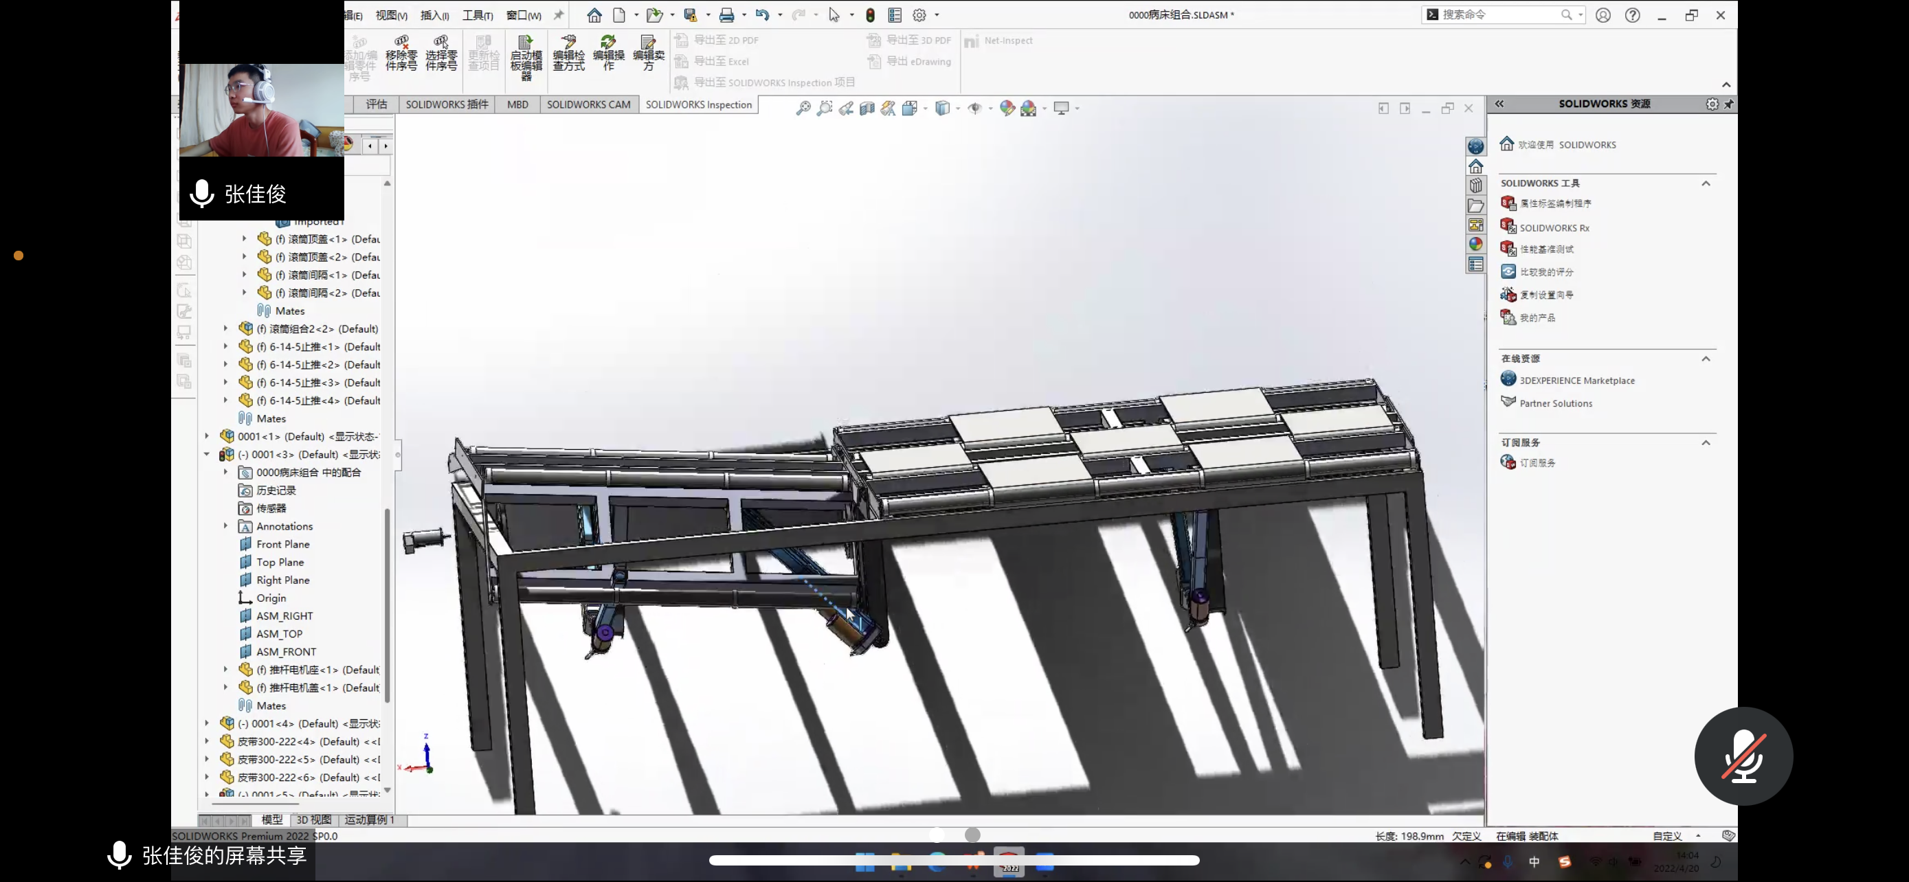Screen dimensions: 1909x882
Task: Collapse the SOLIDWORKS 工具 section
Action: pos(1706,183)
